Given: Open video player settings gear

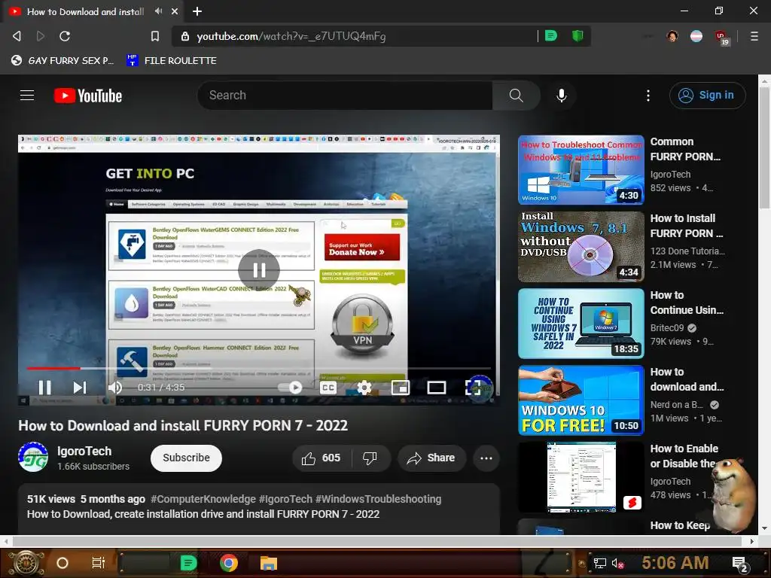Looking at the screenshot, I should [364, 388].
